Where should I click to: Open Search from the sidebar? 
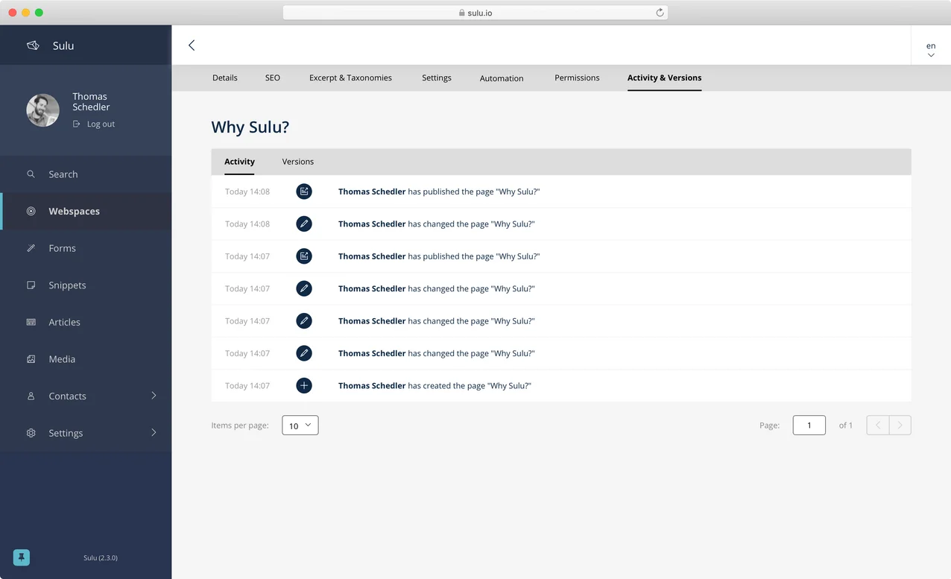63,174
